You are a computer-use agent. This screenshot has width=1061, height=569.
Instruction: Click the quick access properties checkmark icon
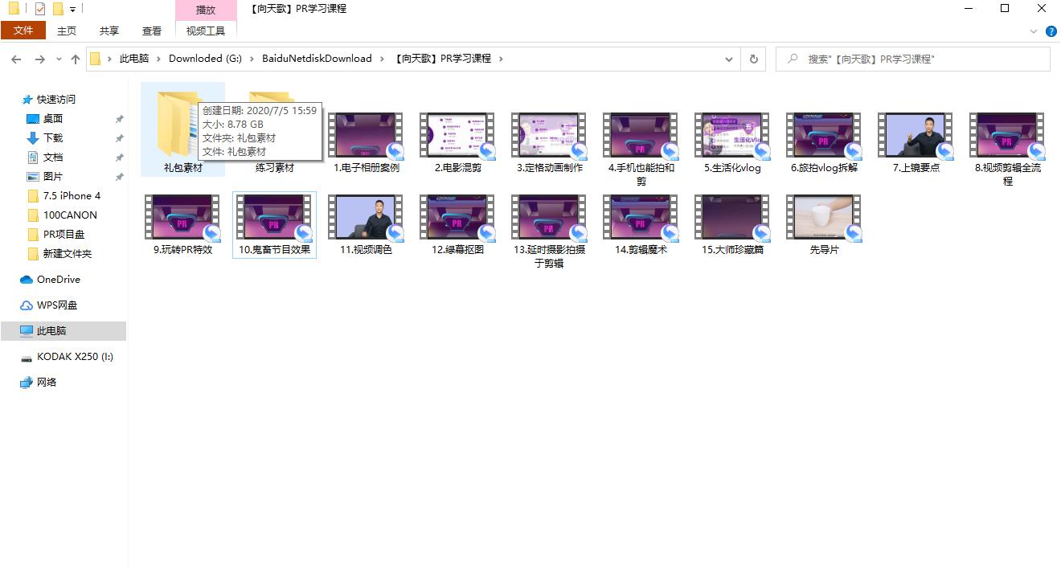coord(40,10)
